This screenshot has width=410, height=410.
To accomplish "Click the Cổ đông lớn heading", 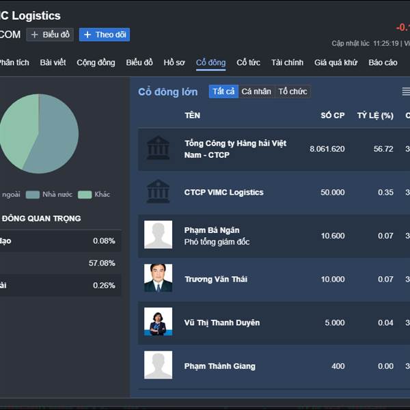I will (x=168, y=92).
